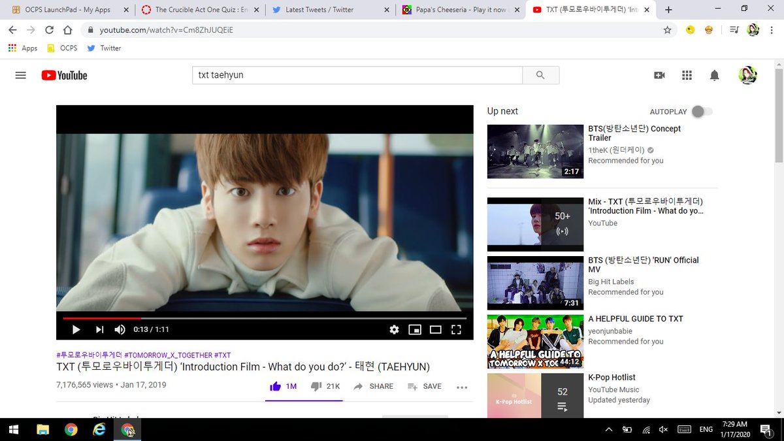The image size is (784, 441).
Task: Dislike the video with thumbs down
Action: click(x=325, y=386)
